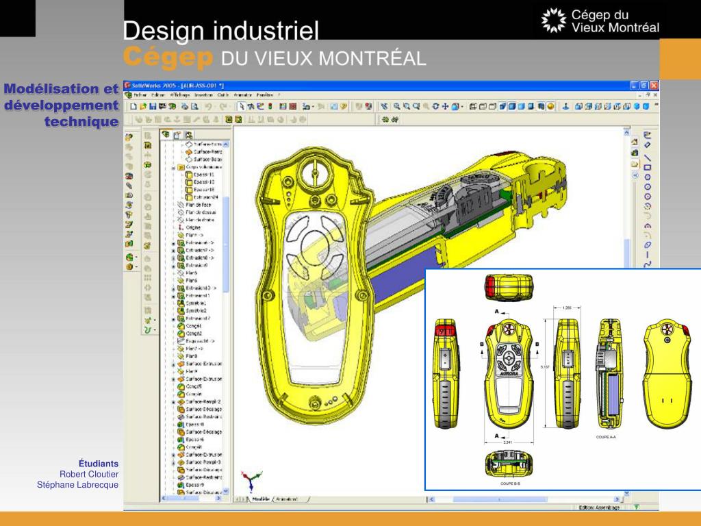This screenshot has height=526, width=701.
Task: Switch to the Modèle tab at bottom
Action: (x=261, y=499)
